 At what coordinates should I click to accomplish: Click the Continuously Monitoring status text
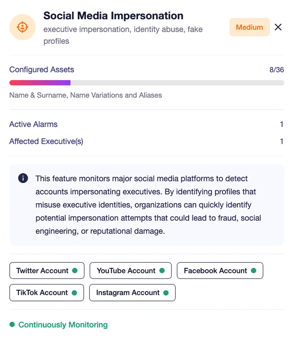pyautogui.click(x=63, y=325)
